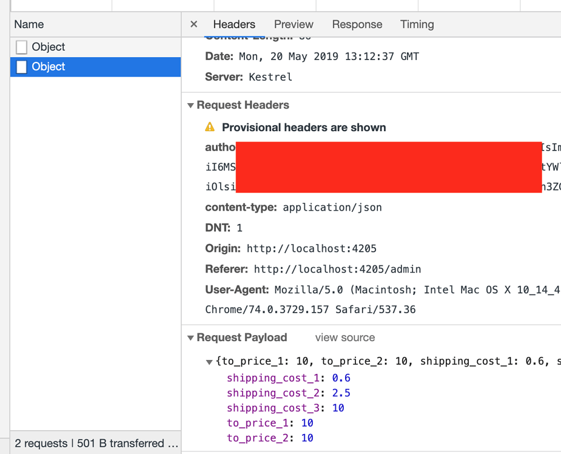Click the to_price_2 property value
The height and width of the screenshot is (454, 561).
pos(307,438)
